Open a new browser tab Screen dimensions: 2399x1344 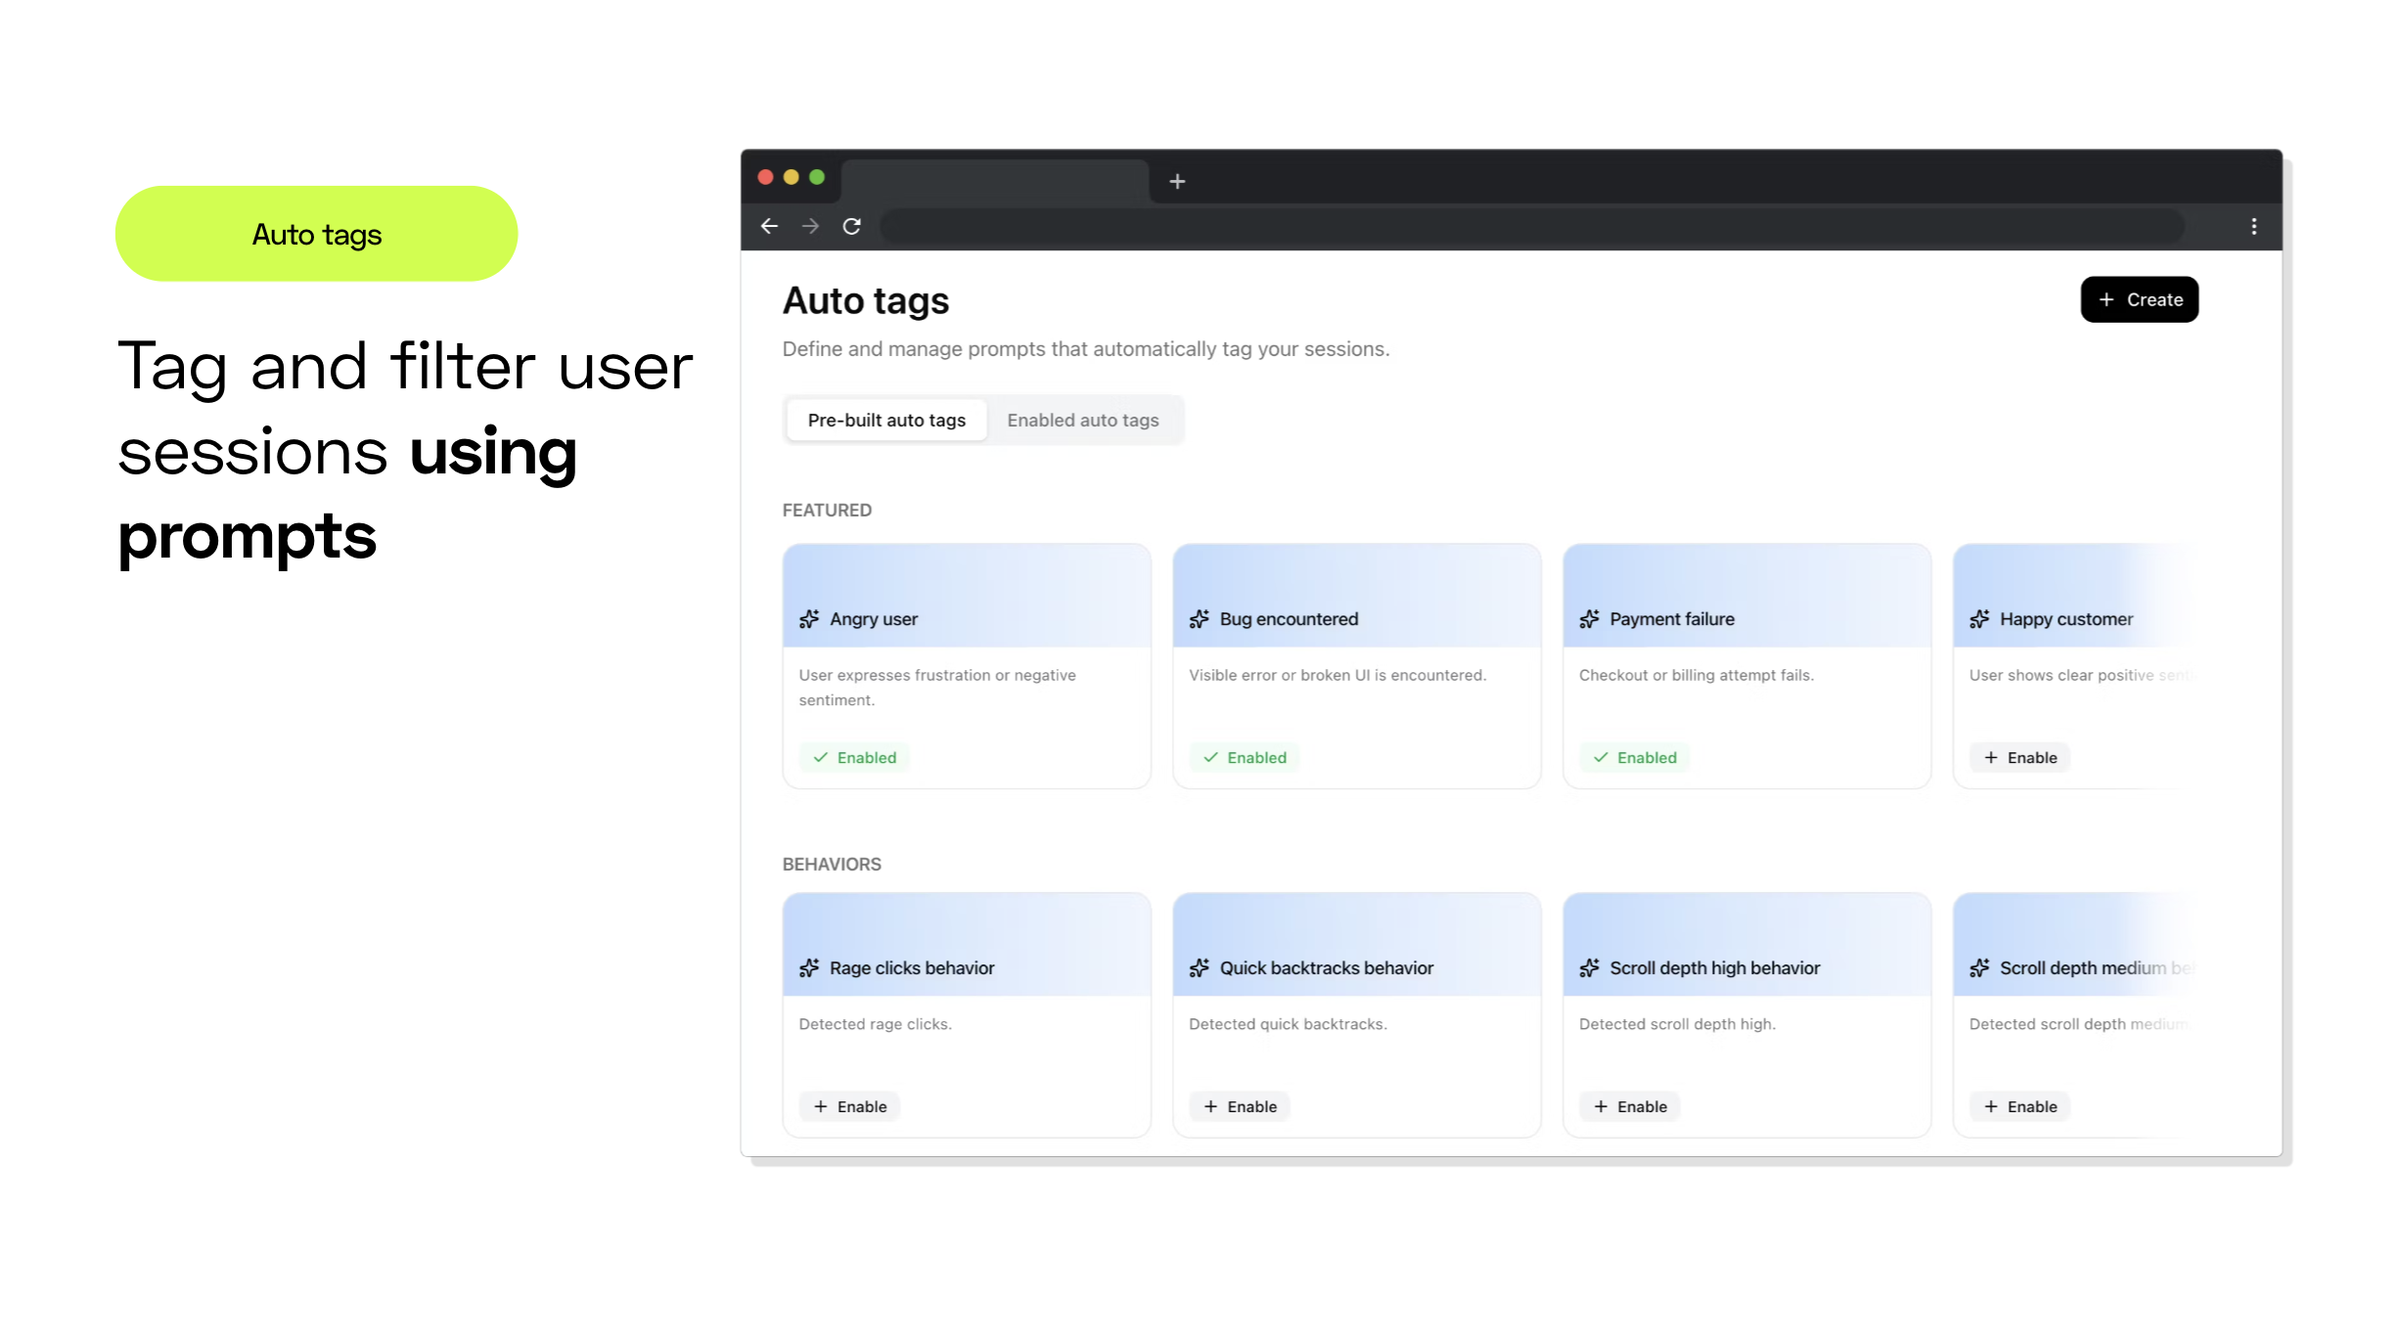(1177, 181)
